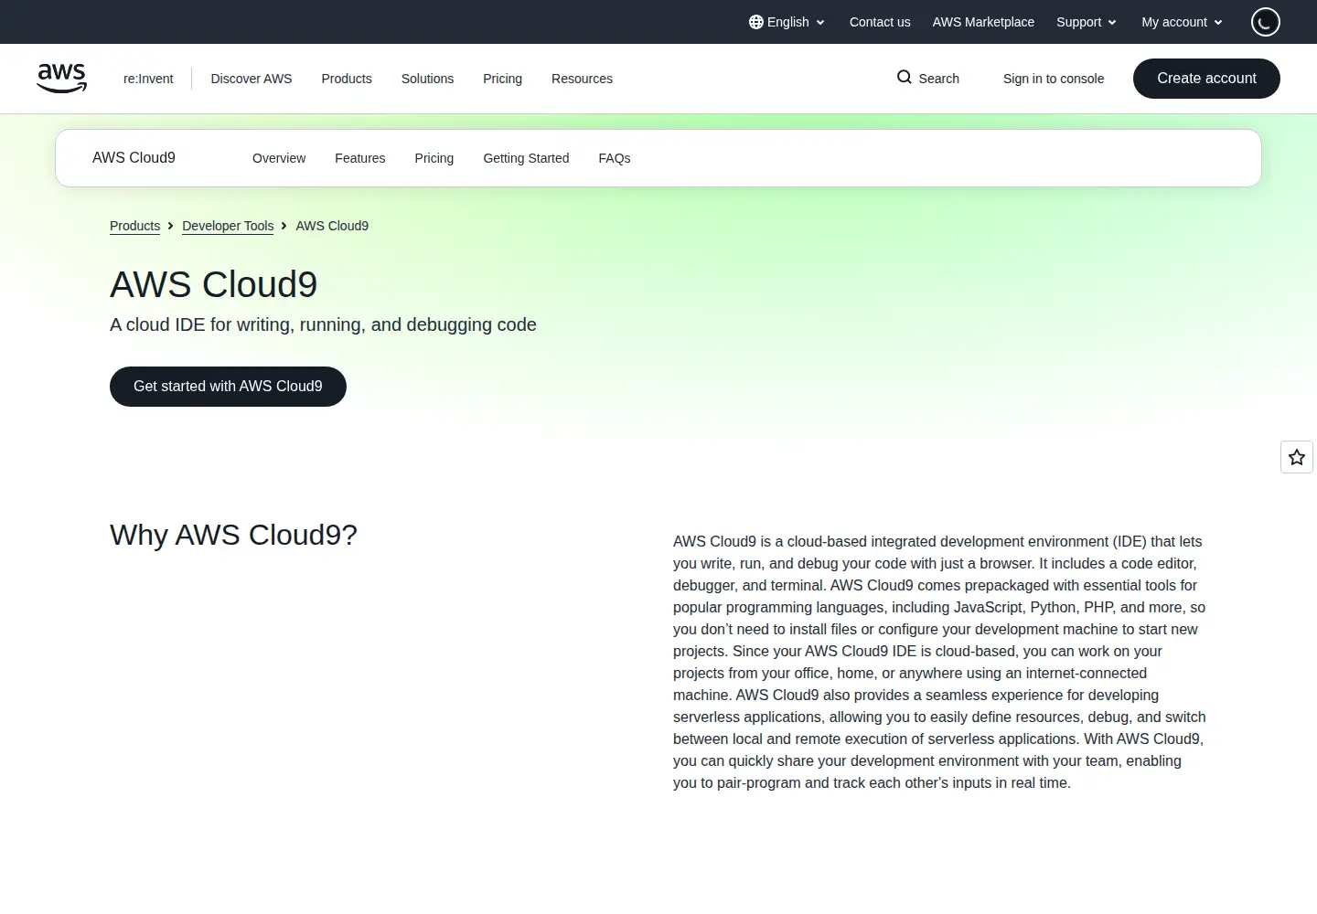This screenshot has width=1317, height=914.
Task: Select the Overview tab
Action: click(279, 158)
